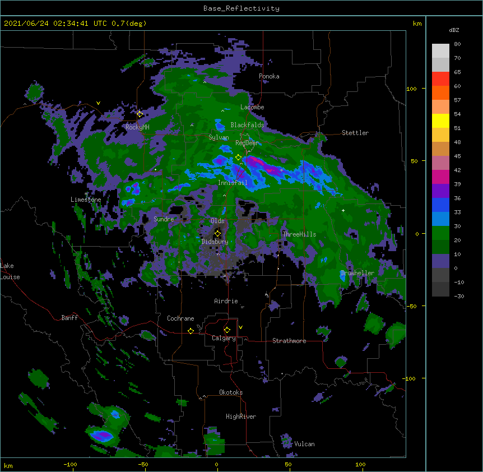The image size is (483, 472).
Task: Click the Vulcan label
Action: click(304, 444)
